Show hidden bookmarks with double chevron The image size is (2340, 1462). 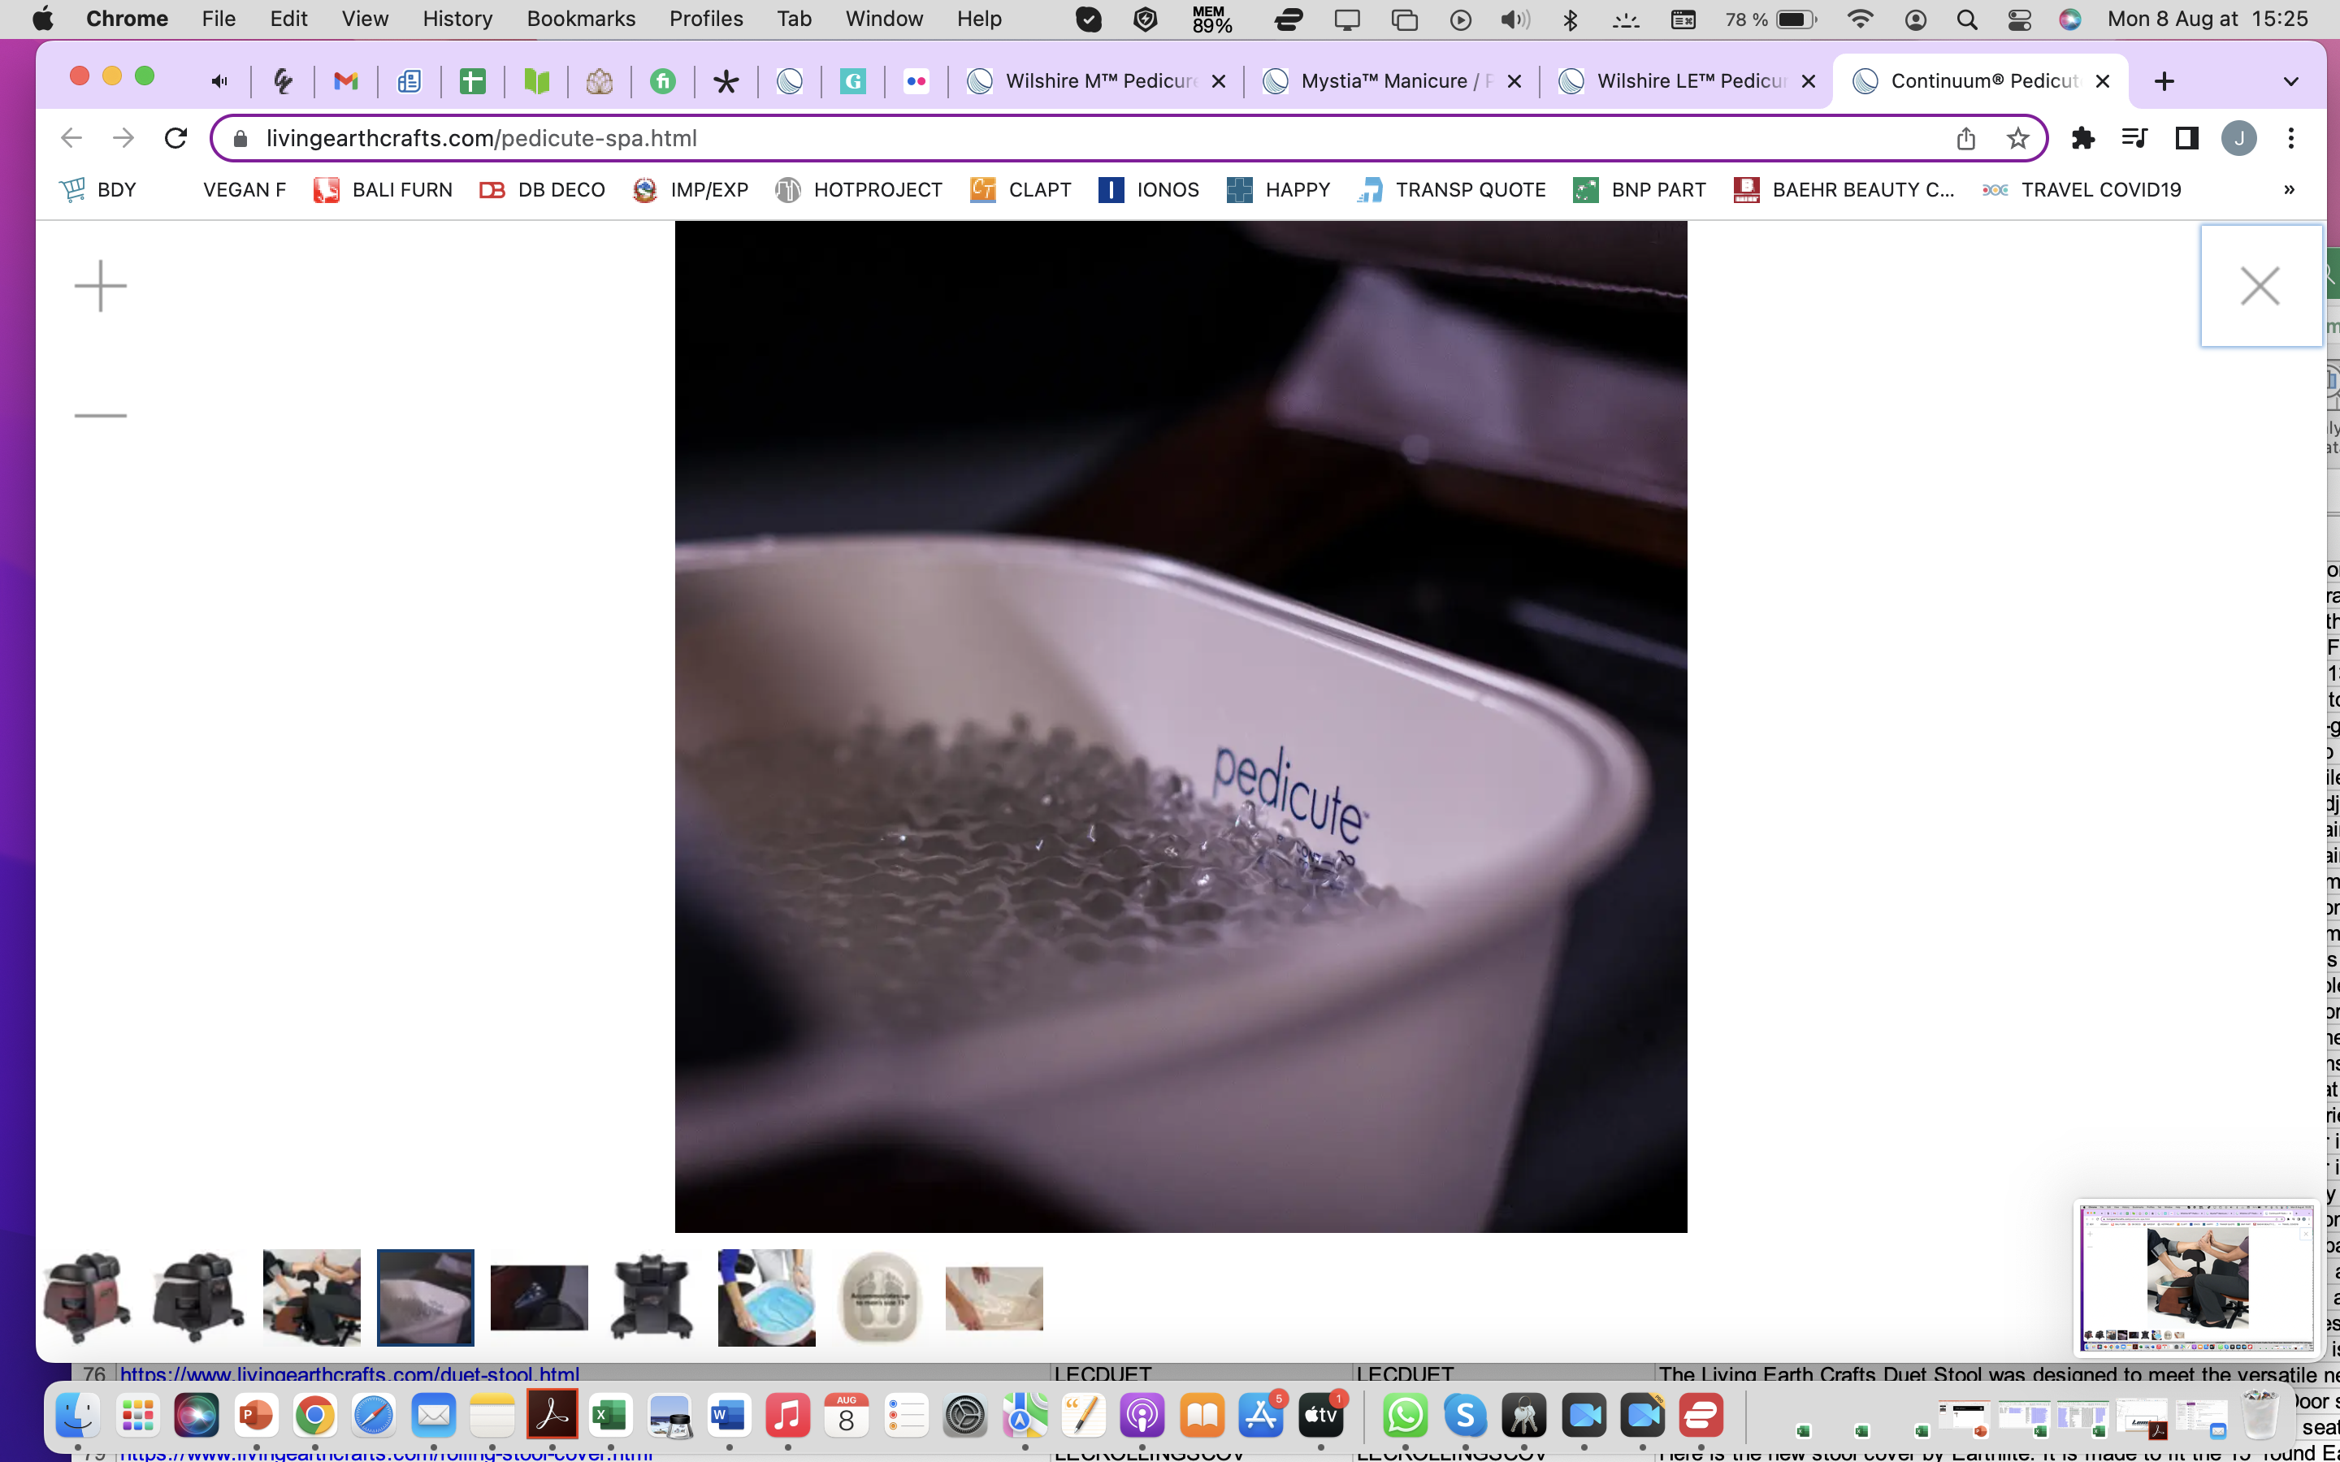(x=2289, y=189)
